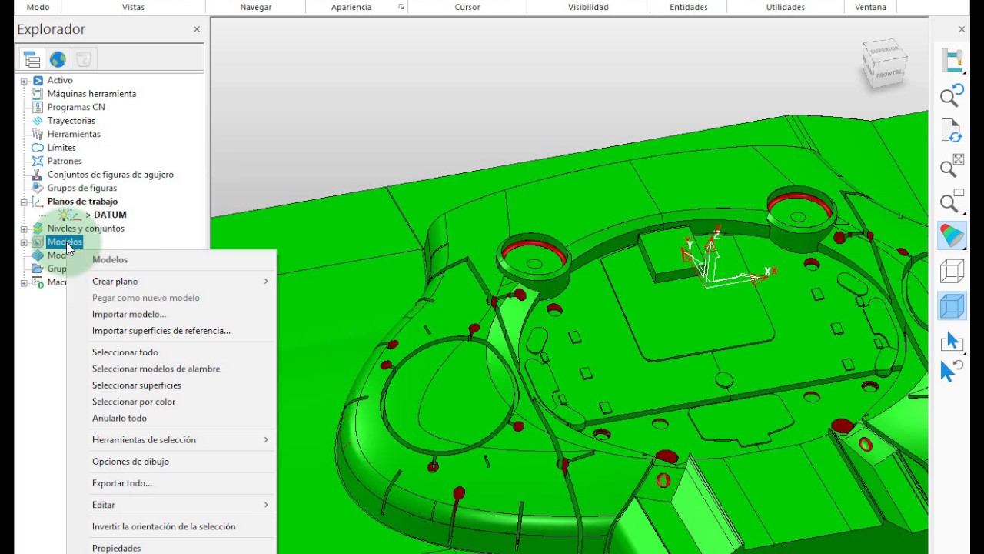
Task: Click the Navegar ribbon group label
Action: point(255,7)
